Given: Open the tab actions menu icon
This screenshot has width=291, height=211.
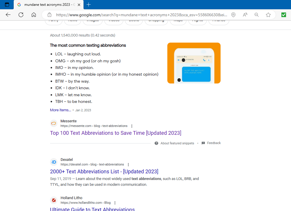Looking at the screenshot, I should [7, 5].
